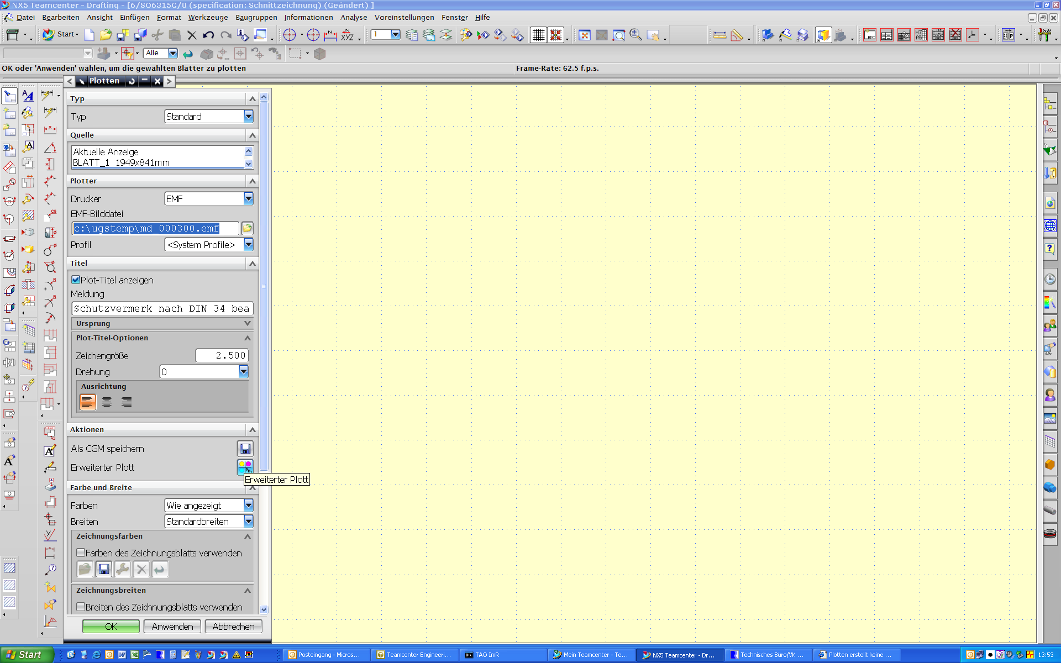Screen dimensions: 1061x663
Task: Click the zeichnungsfarben save disk icon
Action: (x=103, y=569)
